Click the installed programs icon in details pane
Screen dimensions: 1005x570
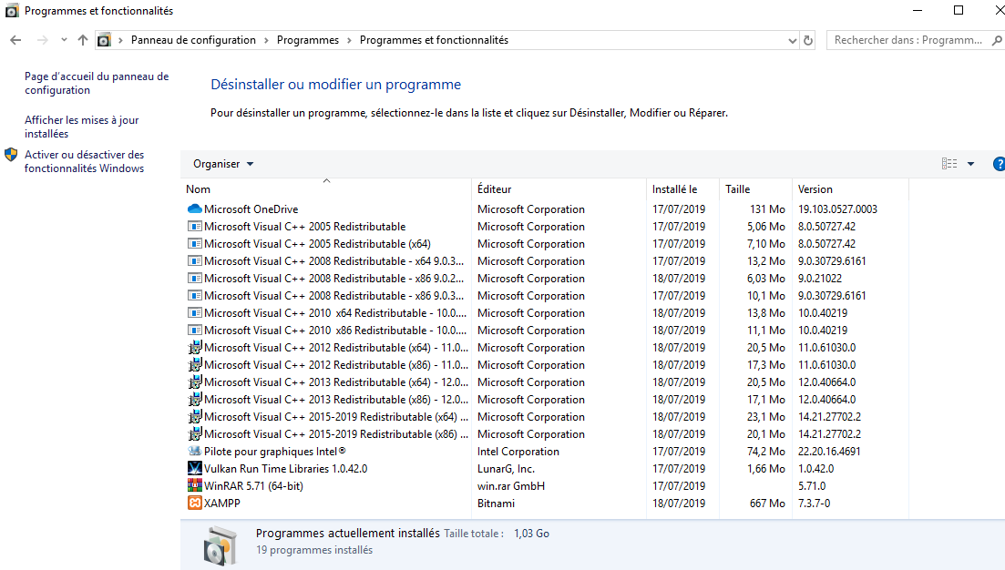[220, 545]
